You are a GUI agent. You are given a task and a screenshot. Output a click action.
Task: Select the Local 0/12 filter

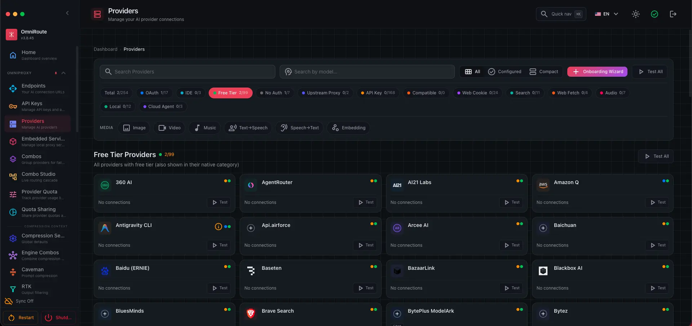[x=117, y=107]
